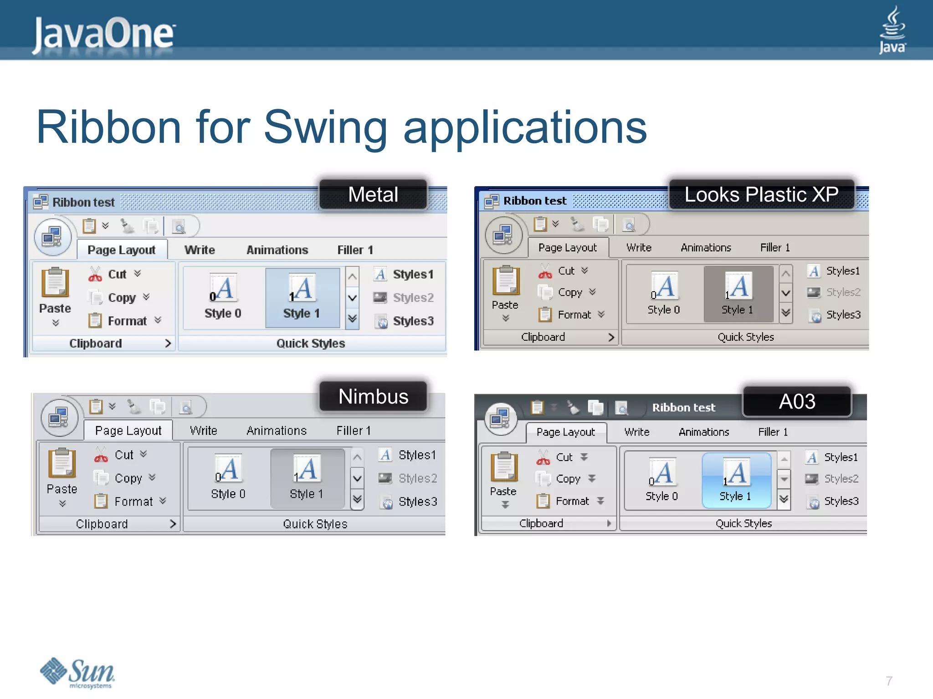Click Styles2 button in Metal ribbon

pos(403,298)
